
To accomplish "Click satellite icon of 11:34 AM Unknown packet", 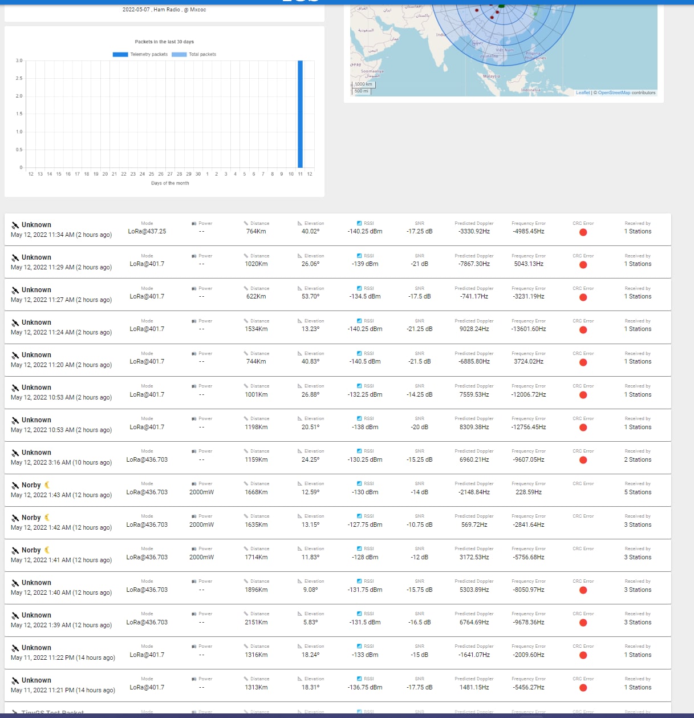I will point(15,225).
